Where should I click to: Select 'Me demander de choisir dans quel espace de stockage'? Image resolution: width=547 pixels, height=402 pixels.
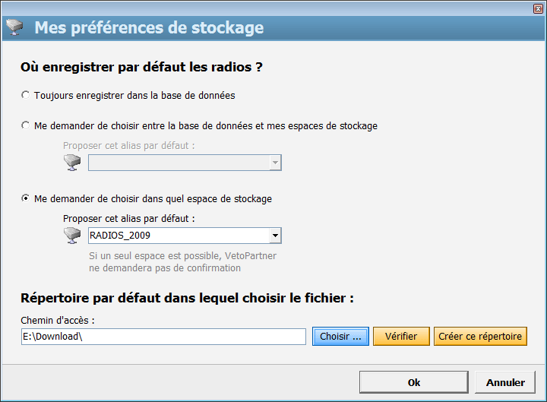pos(27,198)
